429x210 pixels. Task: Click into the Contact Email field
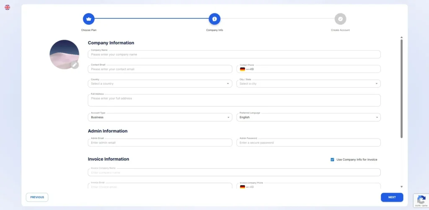pos(160,69)
